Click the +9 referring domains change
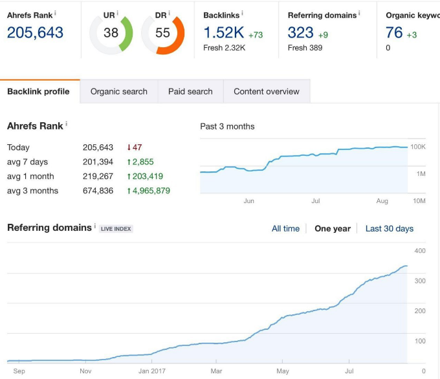Image resolution: width=440 pixels, height=379 pixels. [323, 35]
